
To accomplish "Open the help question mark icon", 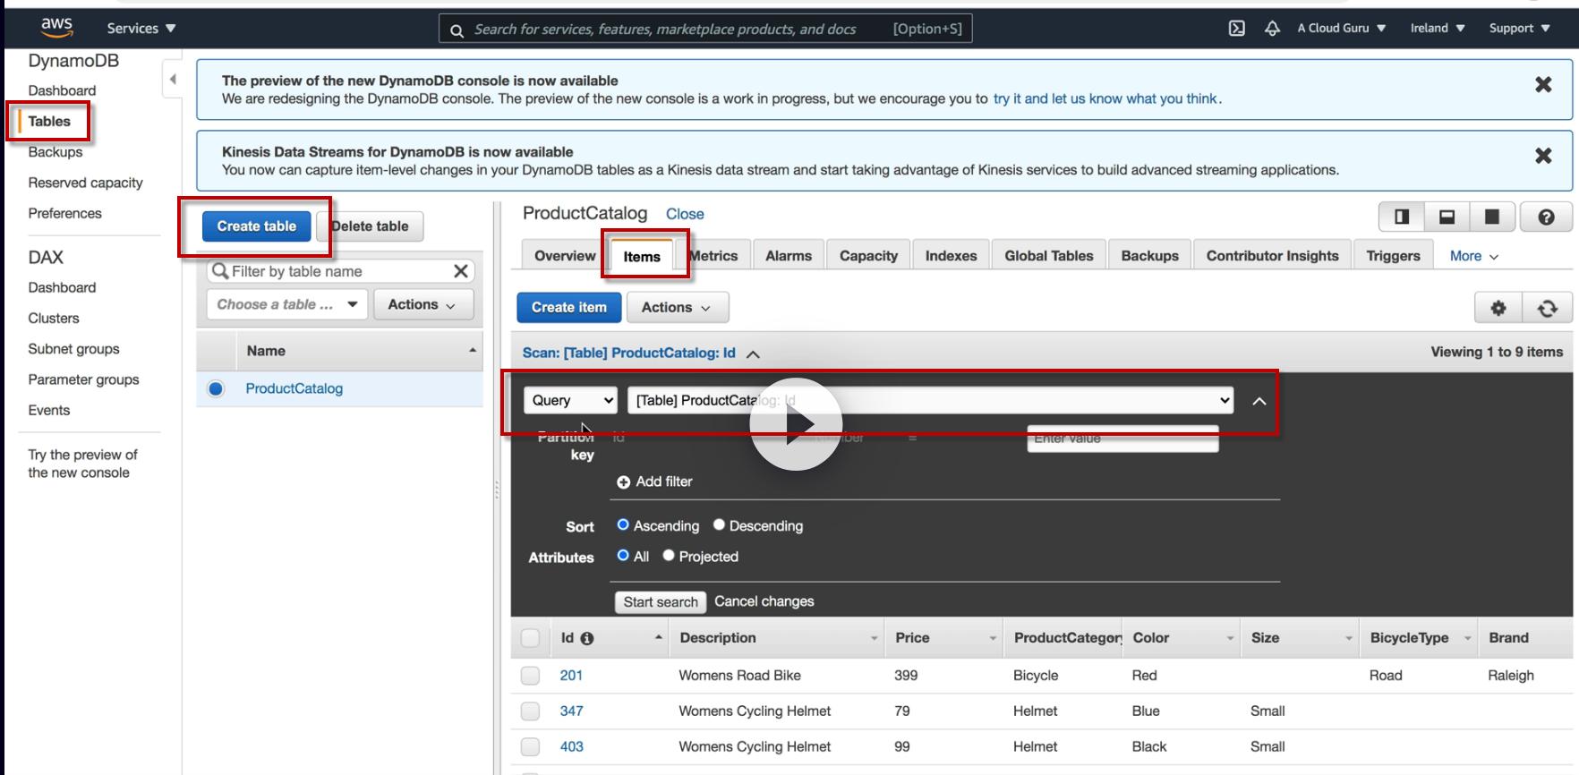I will [x=1546, y=217].
